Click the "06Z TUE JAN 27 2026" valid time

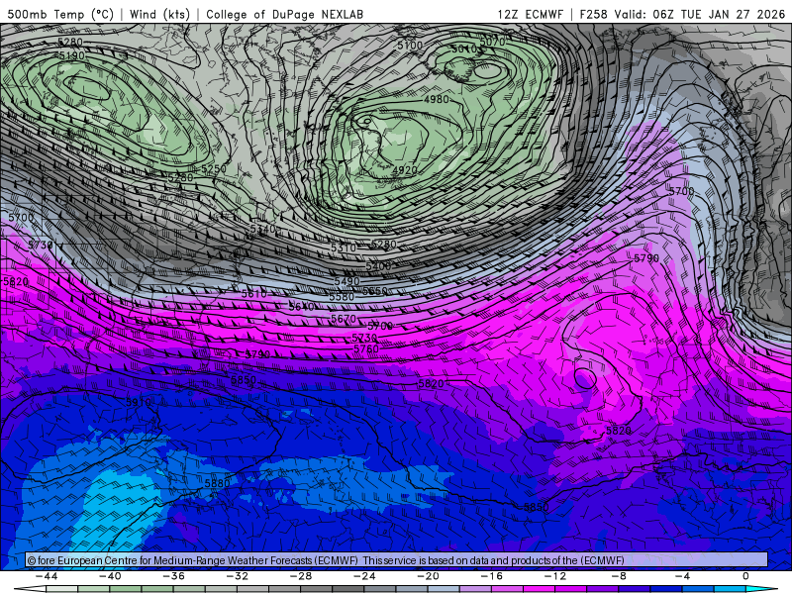pos(720,14)
